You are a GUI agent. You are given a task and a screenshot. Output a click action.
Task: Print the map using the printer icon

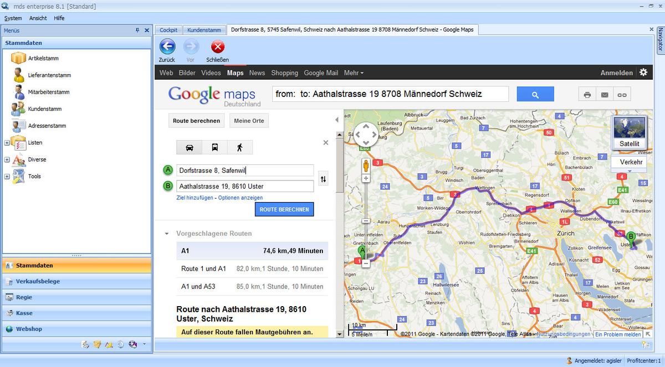click(x=587, y=95)
